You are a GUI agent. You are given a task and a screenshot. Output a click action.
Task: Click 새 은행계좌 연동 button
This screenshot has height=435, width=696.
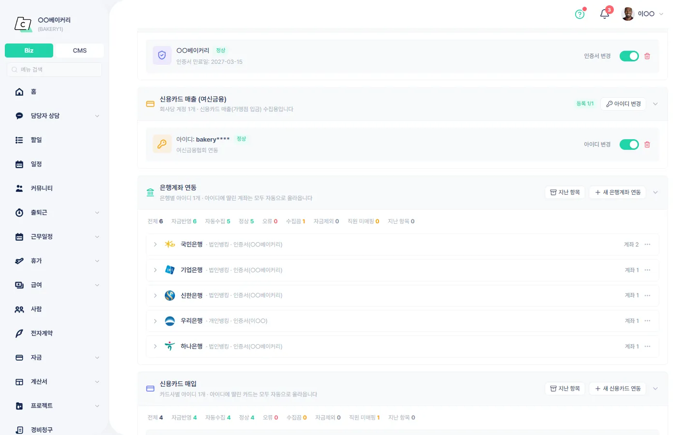[x=617, y=192]
